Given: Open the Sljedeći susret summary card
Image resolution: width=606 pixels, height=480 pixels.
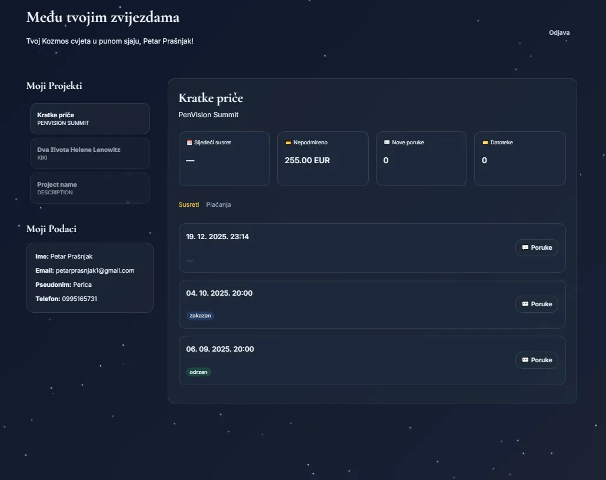Looking at the screenshot, I should pos(224,160).
